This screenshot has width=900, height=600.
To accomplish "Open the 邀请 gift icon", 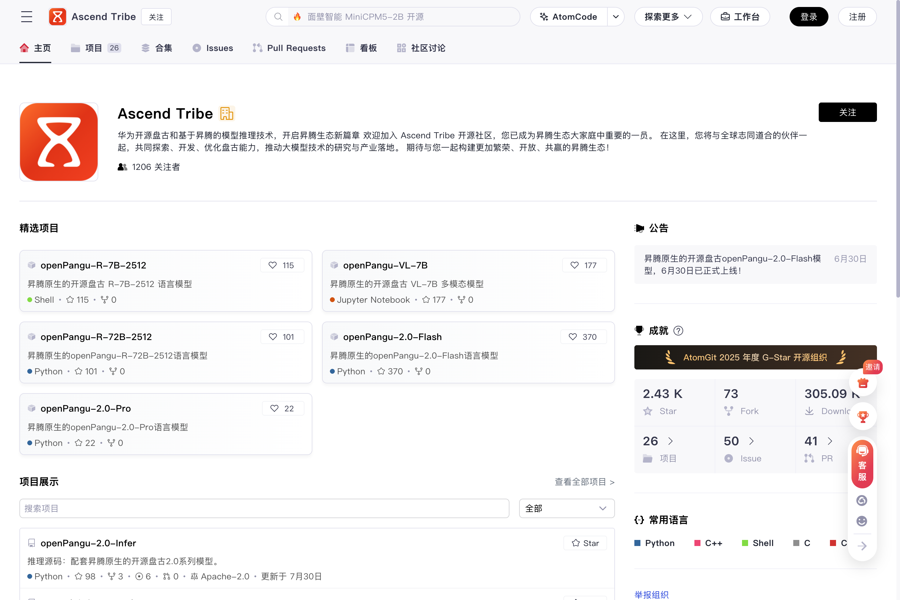I will (862, 382).
